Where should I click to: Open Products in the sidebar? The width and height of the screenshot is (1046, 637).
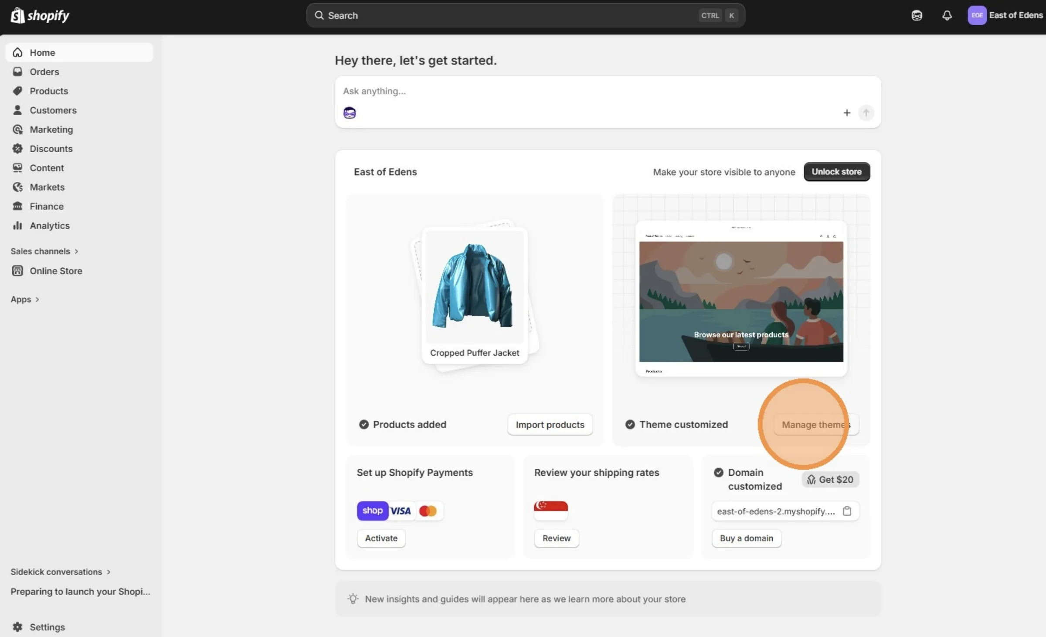coord(79,91)
